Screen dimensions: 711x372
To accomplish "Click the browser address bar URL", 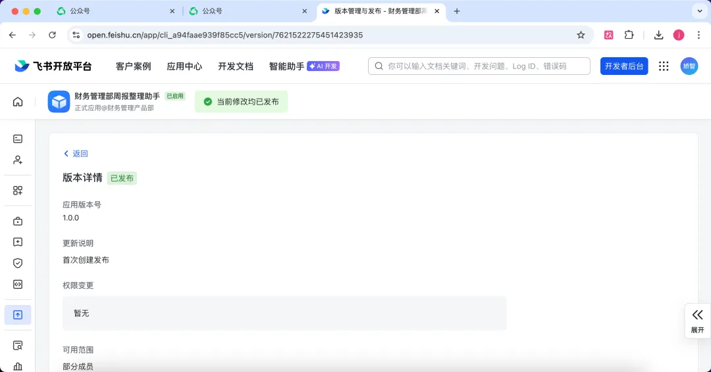I will coord(225,35).
